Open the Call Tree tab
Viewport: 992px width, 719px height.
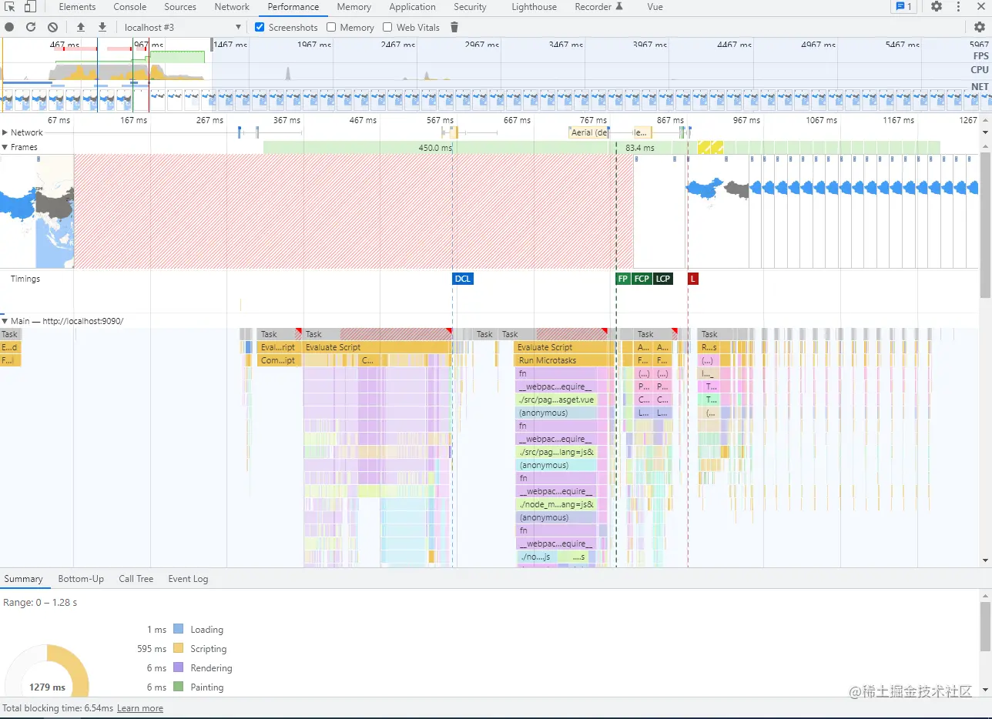(x=136, y=579)
